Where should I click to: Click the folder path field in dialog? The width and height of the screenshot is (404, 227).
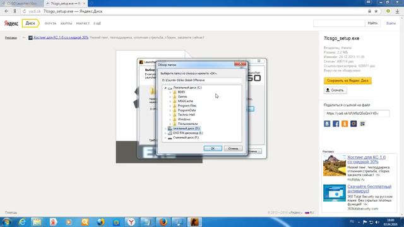pos(201,80)
